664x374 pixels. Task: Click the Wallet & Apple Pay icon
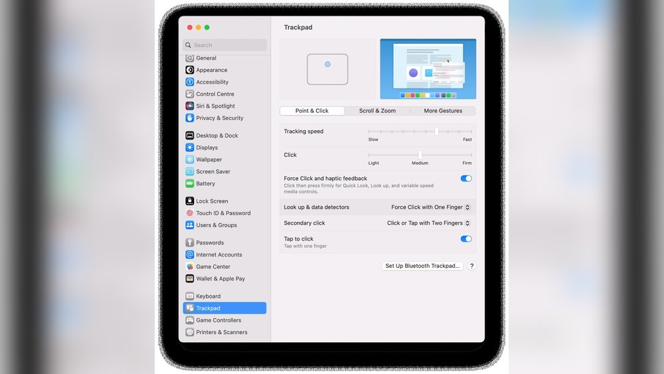click(x=190, y=279)
